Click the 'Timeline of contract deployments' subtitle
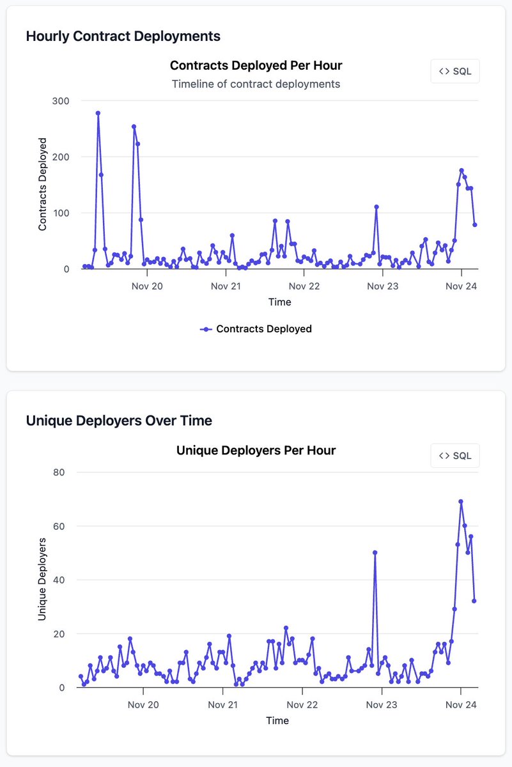512x767 pixels. [x=256, y=84]
